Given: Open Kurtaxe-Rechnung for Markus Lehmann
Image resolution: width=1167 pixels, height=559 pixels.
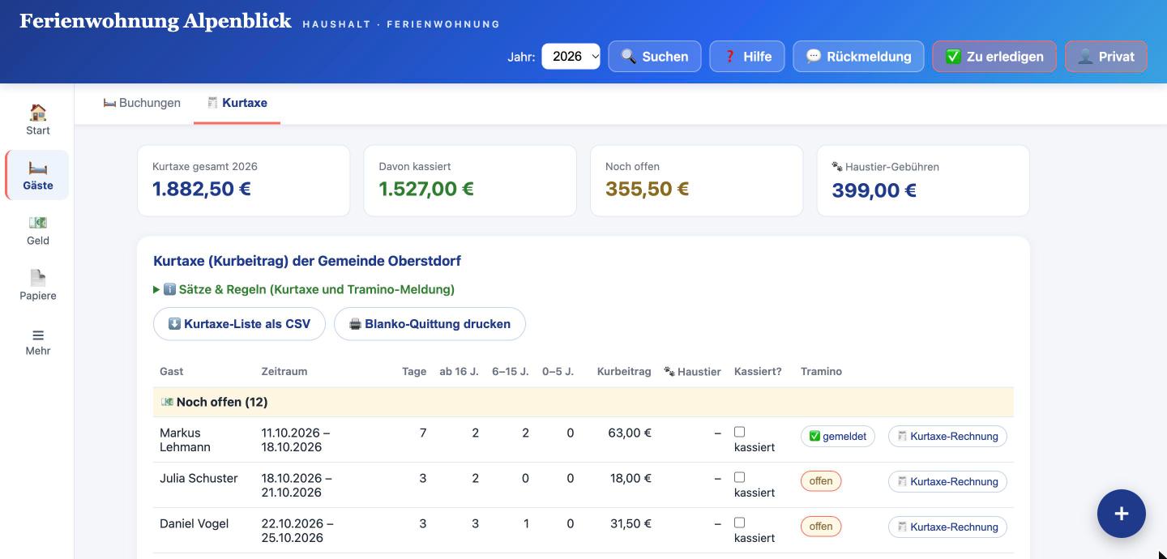Looking at the screenshot, I should tap(947, 436).
